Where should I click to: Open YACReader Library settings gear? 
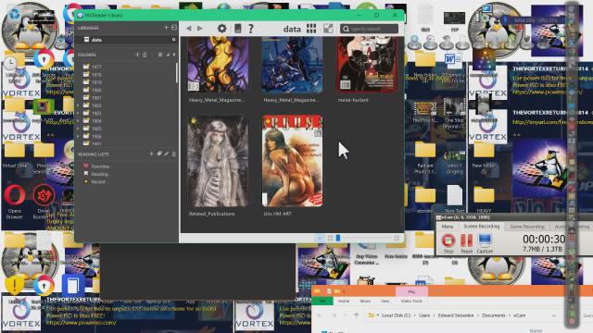click(x=222, y=29)
